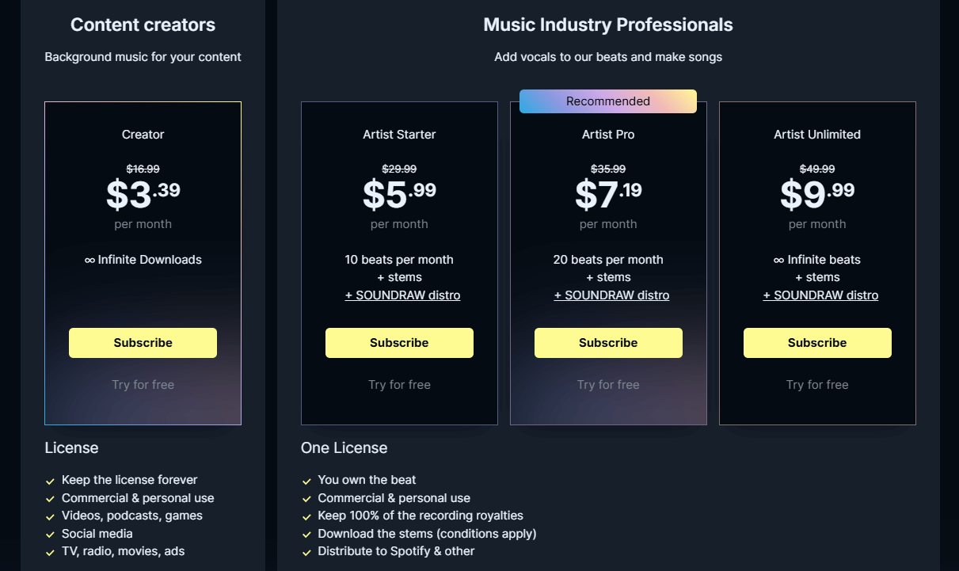Click checkmark beside Keep 100% of recording royalties

pos(306,516)
